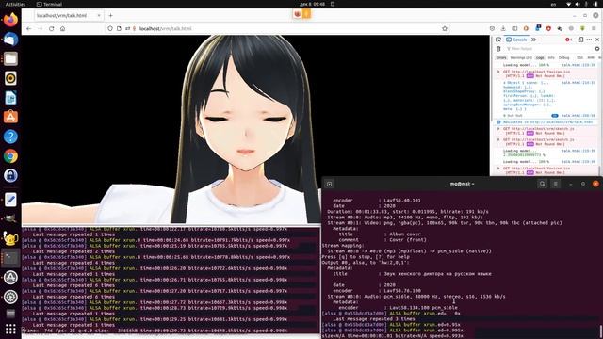The height and width of the screenshot is (339, 603).
Task: Open talk.html source link beside 'Loading model... 100 %' in the top console row
Action: (x=579, y=65)
